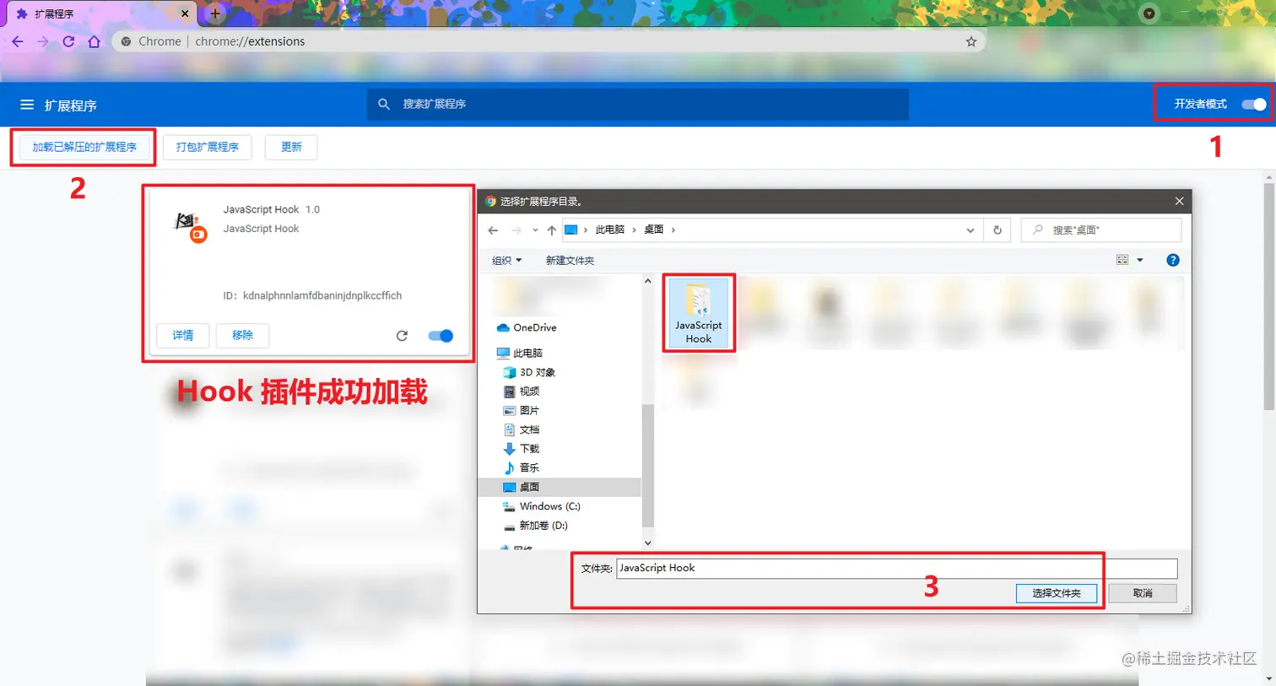
Task: Open the 组织 menu
Action: [x=506, y=260]
